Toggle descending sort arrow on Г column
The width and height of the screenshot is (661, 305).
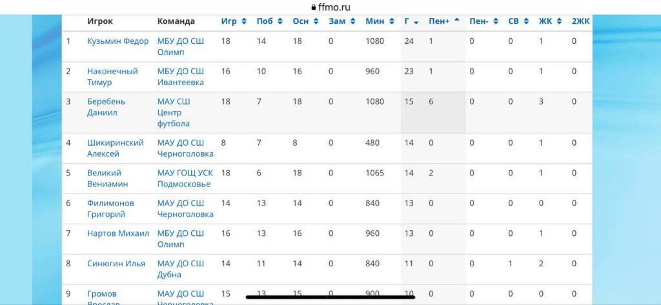point(416,23)
